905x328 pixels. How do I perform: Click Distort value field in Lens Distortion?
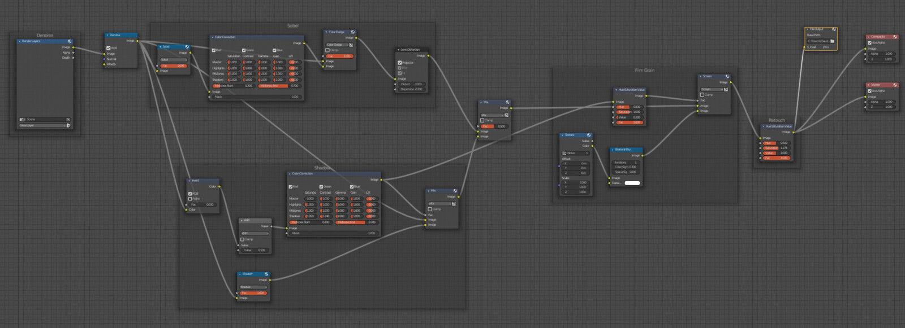[412, 84]
